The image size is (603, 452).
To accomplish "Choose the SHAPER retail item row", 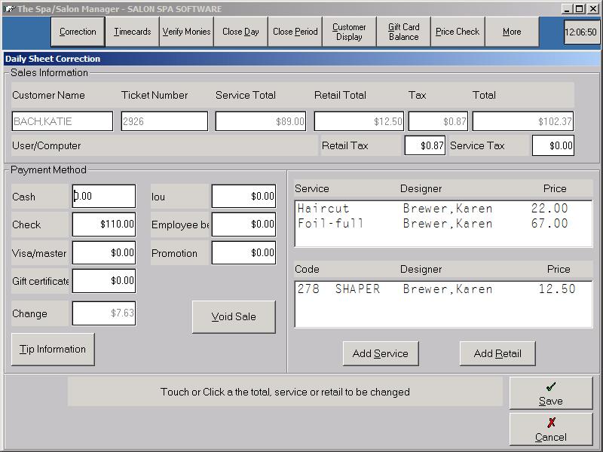I will click(436, 289).
